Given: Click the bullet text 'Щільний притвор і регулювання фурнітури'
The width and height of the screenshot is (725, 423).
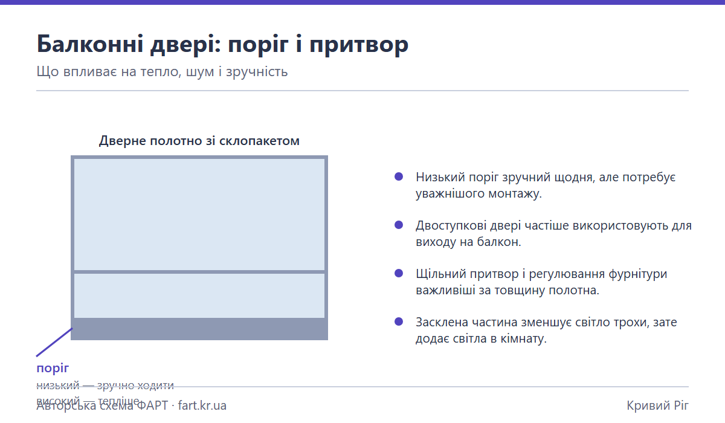Looking at the screenshot, I should coord(541,274).
